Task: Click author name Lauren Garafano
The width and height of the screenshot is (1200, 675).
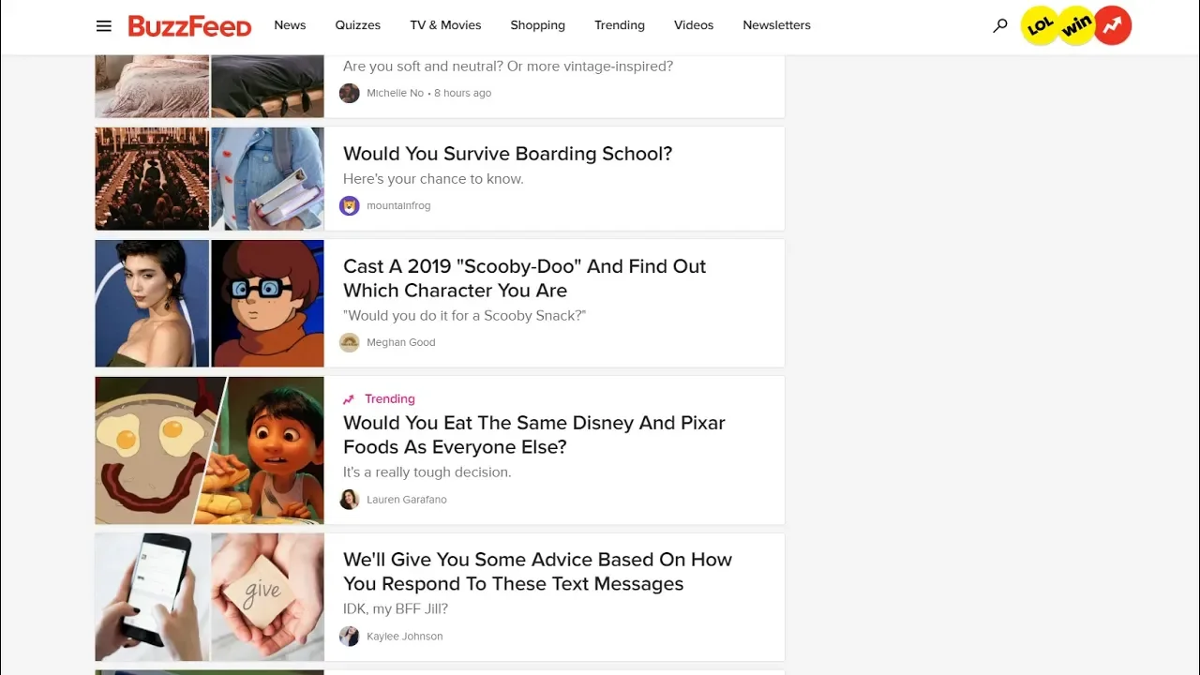Action: click(x=406, y=500)
